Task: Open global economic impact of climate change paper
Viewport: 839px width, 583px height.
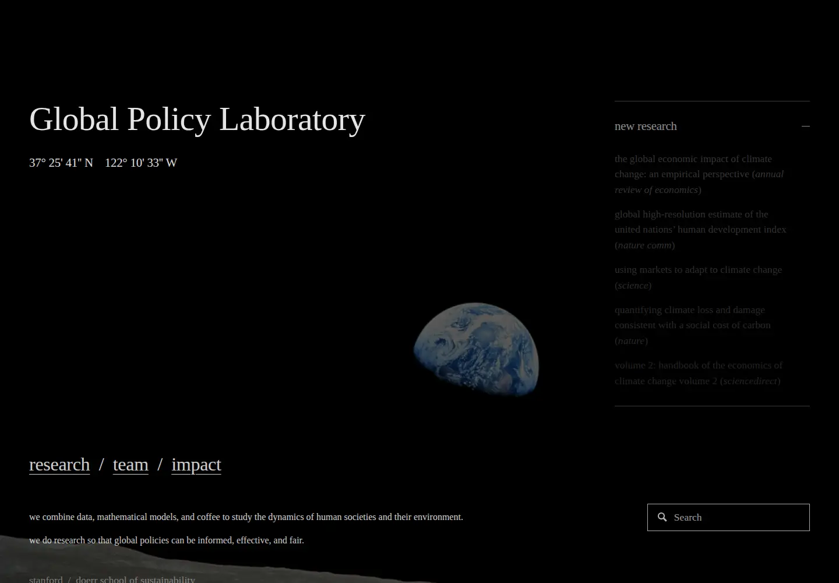Action: click(x=699, y=174)
